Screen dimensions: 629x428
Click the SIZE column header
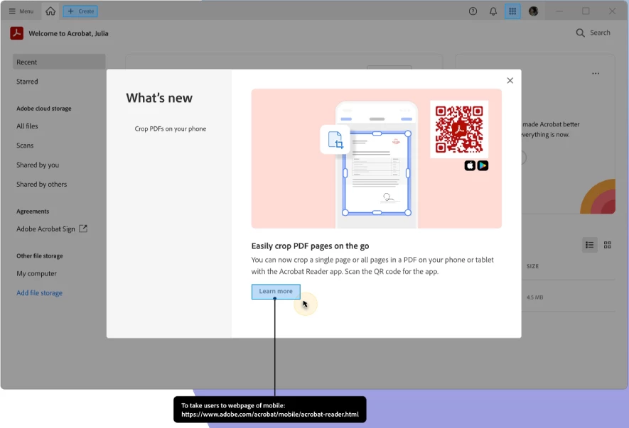click(x=533, y=266)
